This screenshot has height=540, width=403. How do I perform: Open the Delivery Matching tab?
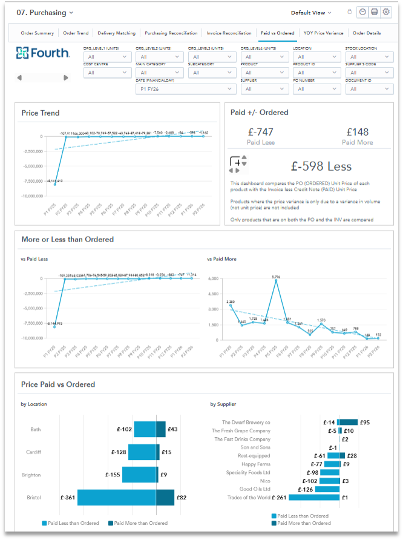tap(117, 33)
